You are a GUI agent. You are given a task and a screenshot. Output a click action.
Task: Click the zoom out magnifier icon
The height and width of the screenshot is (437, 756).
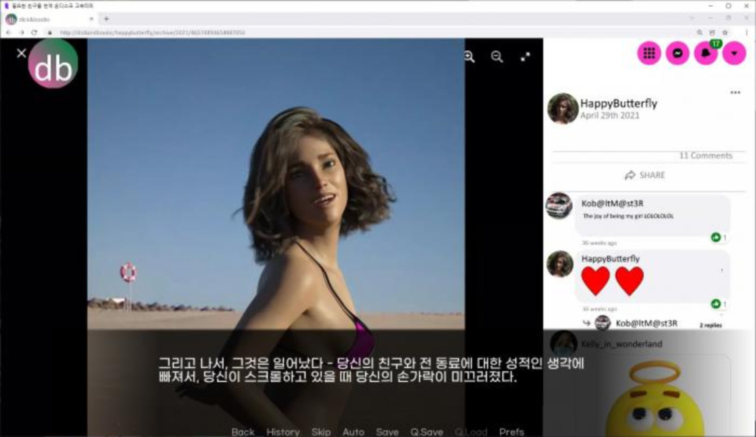click(x=497, y=56)
